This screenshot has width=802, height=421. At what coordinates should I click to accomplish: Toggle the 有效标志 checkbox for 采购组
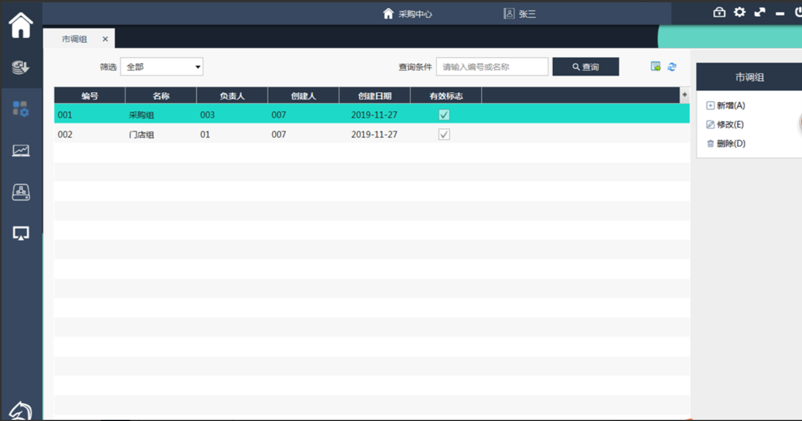point(444,115)
